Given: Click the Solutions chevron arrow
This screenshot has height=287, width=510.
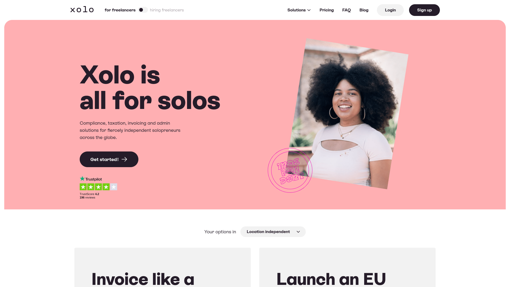Looking at the screenshot, I should (x=309, y=10).
